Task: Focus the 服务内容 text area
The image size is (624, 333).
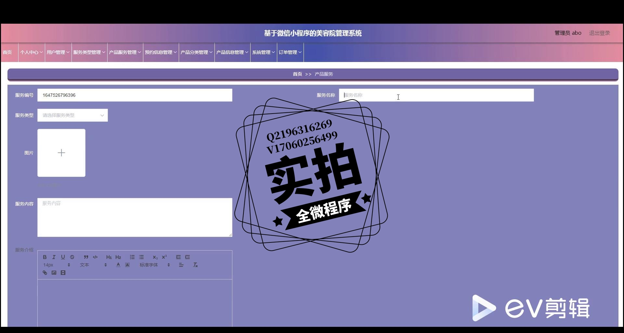Action: pyautogui.click(x=135, y=217)
